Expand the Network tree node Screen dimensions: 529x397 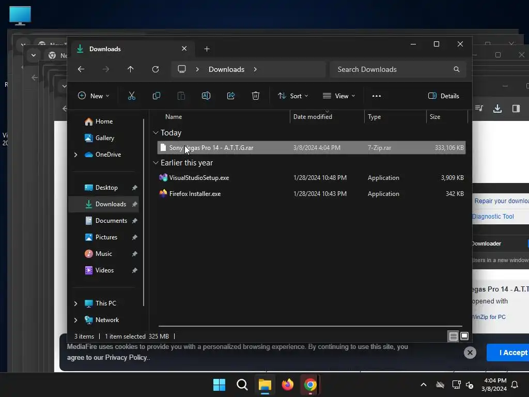tap(75, 320)
